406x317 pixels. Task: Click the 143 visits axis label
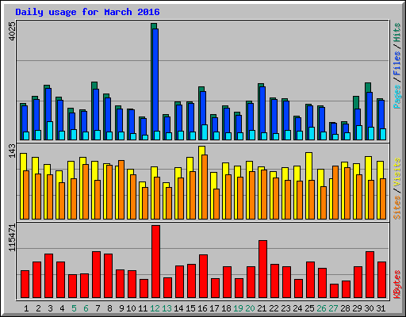[x=12, y=151]
